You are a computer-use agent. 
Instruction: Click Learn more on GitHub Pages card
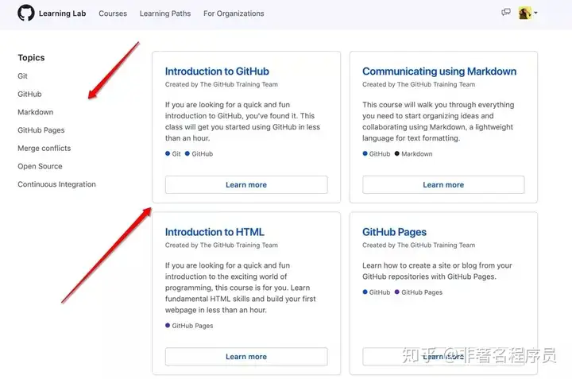click(x=443, y=357)
